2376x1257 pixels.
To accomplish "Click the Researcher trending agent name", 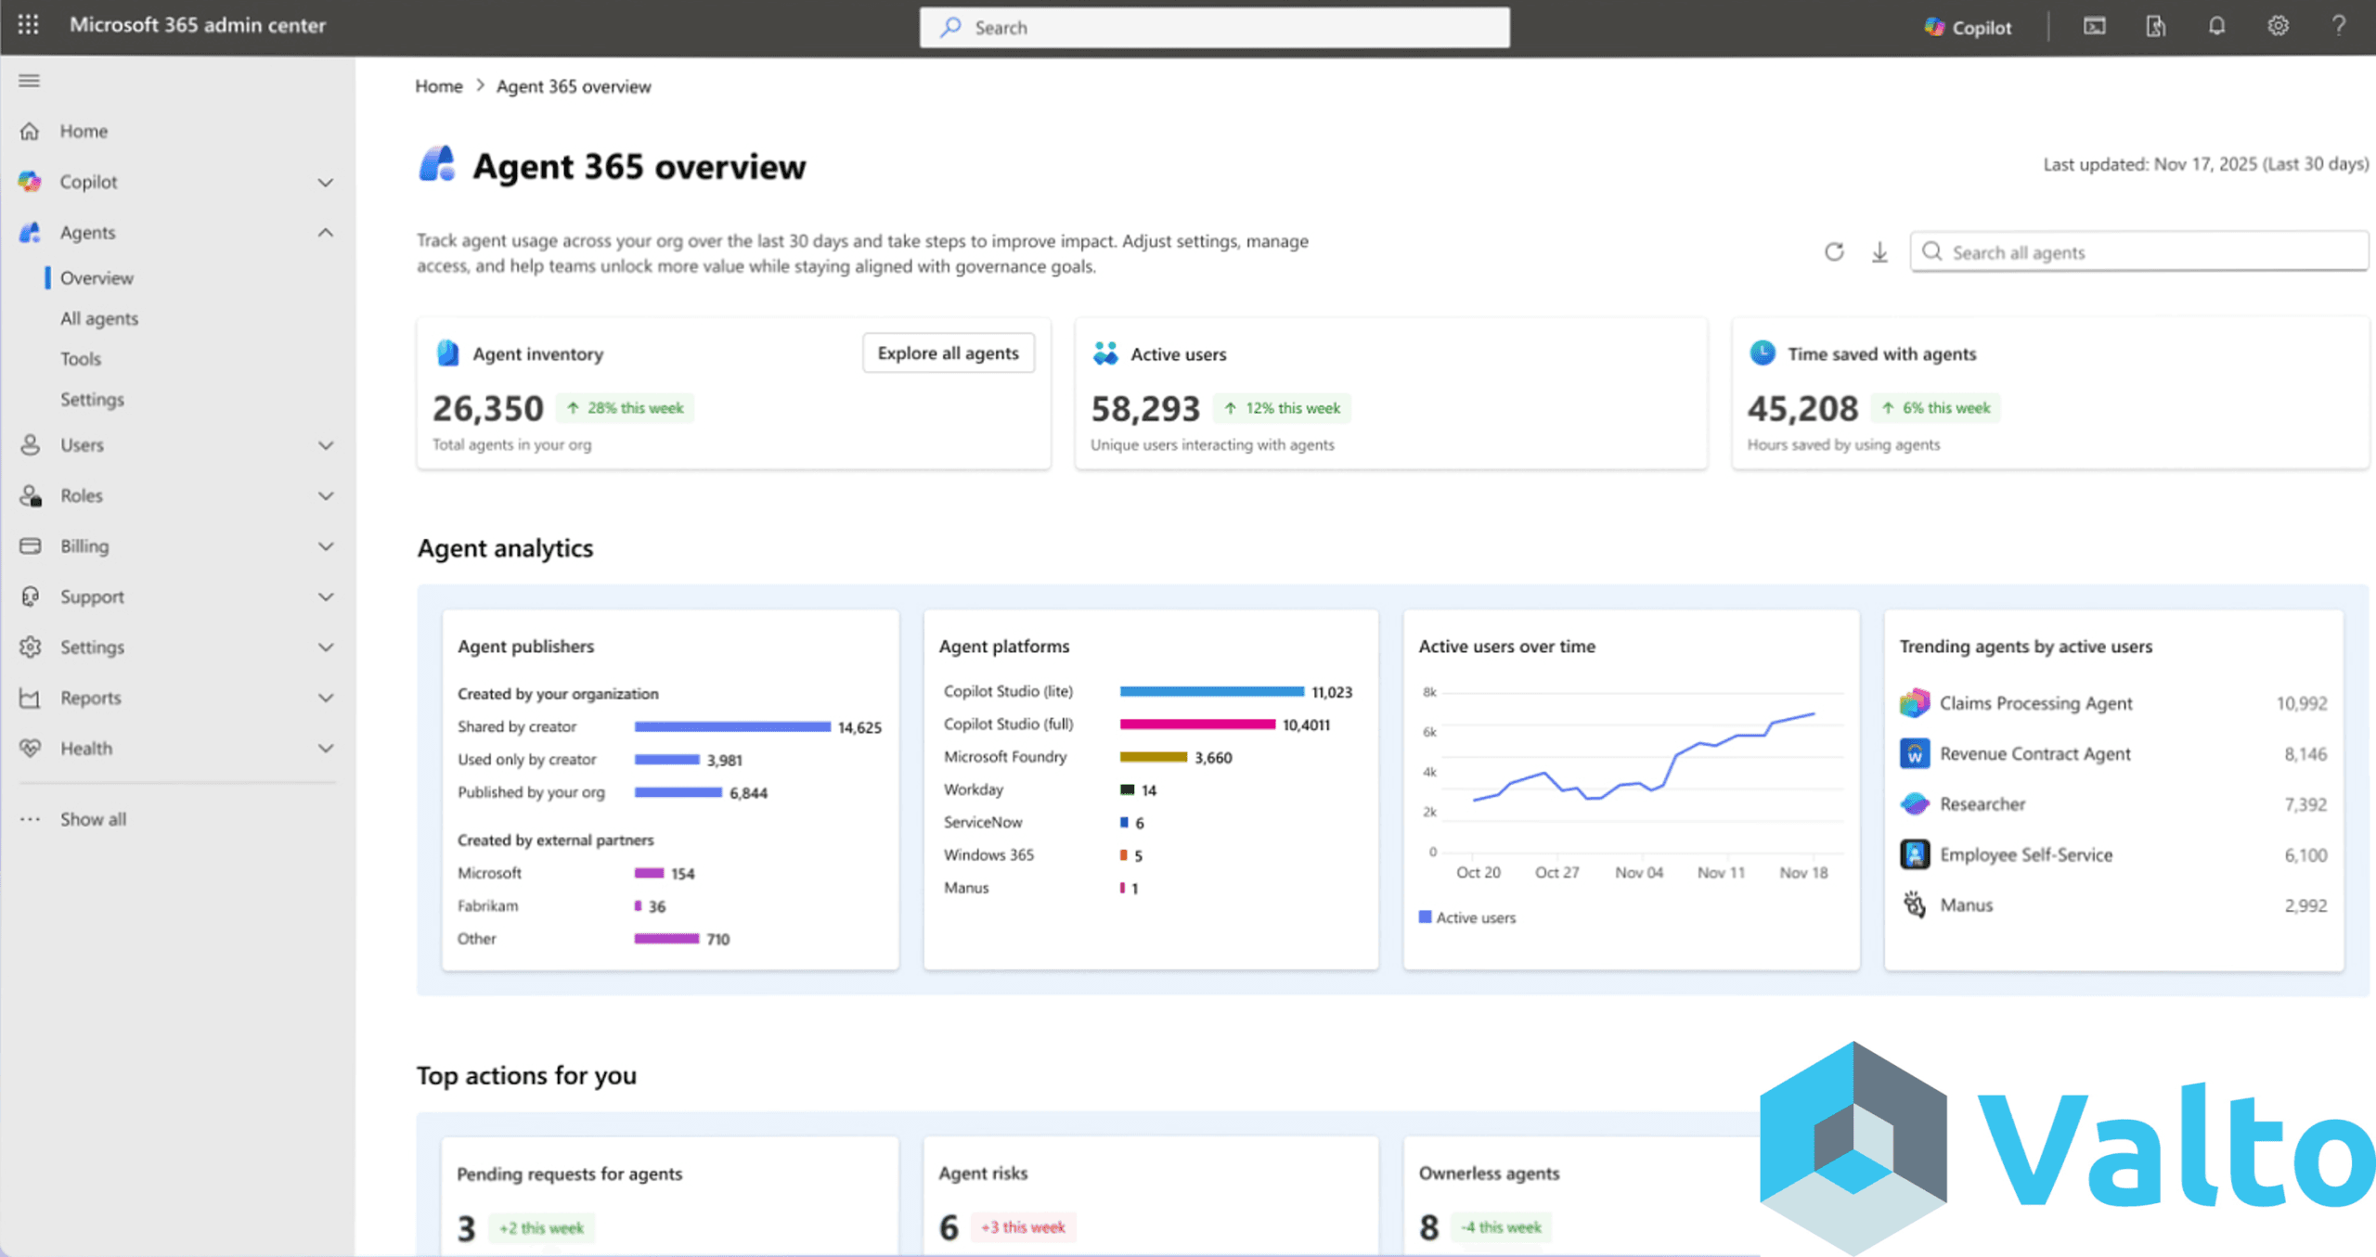I will click(x=1982, y=803).
